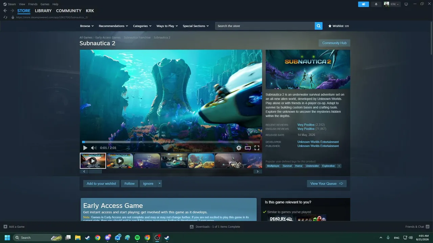Select the Underwater tag

[312, 166]
